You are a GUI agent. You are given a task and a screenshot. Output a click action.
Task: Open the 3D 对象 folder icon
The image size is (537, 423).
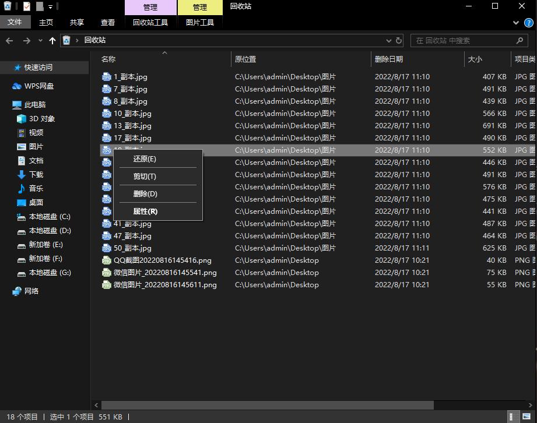point(21,119)
